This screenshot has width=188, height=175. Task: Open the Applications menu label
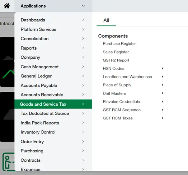click(33, 6)
